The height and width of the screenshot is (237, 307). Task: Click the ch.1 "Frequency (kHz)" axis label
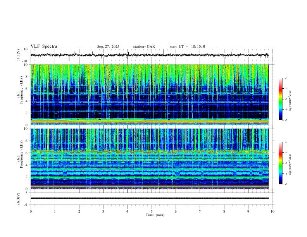tap(22, 90)
